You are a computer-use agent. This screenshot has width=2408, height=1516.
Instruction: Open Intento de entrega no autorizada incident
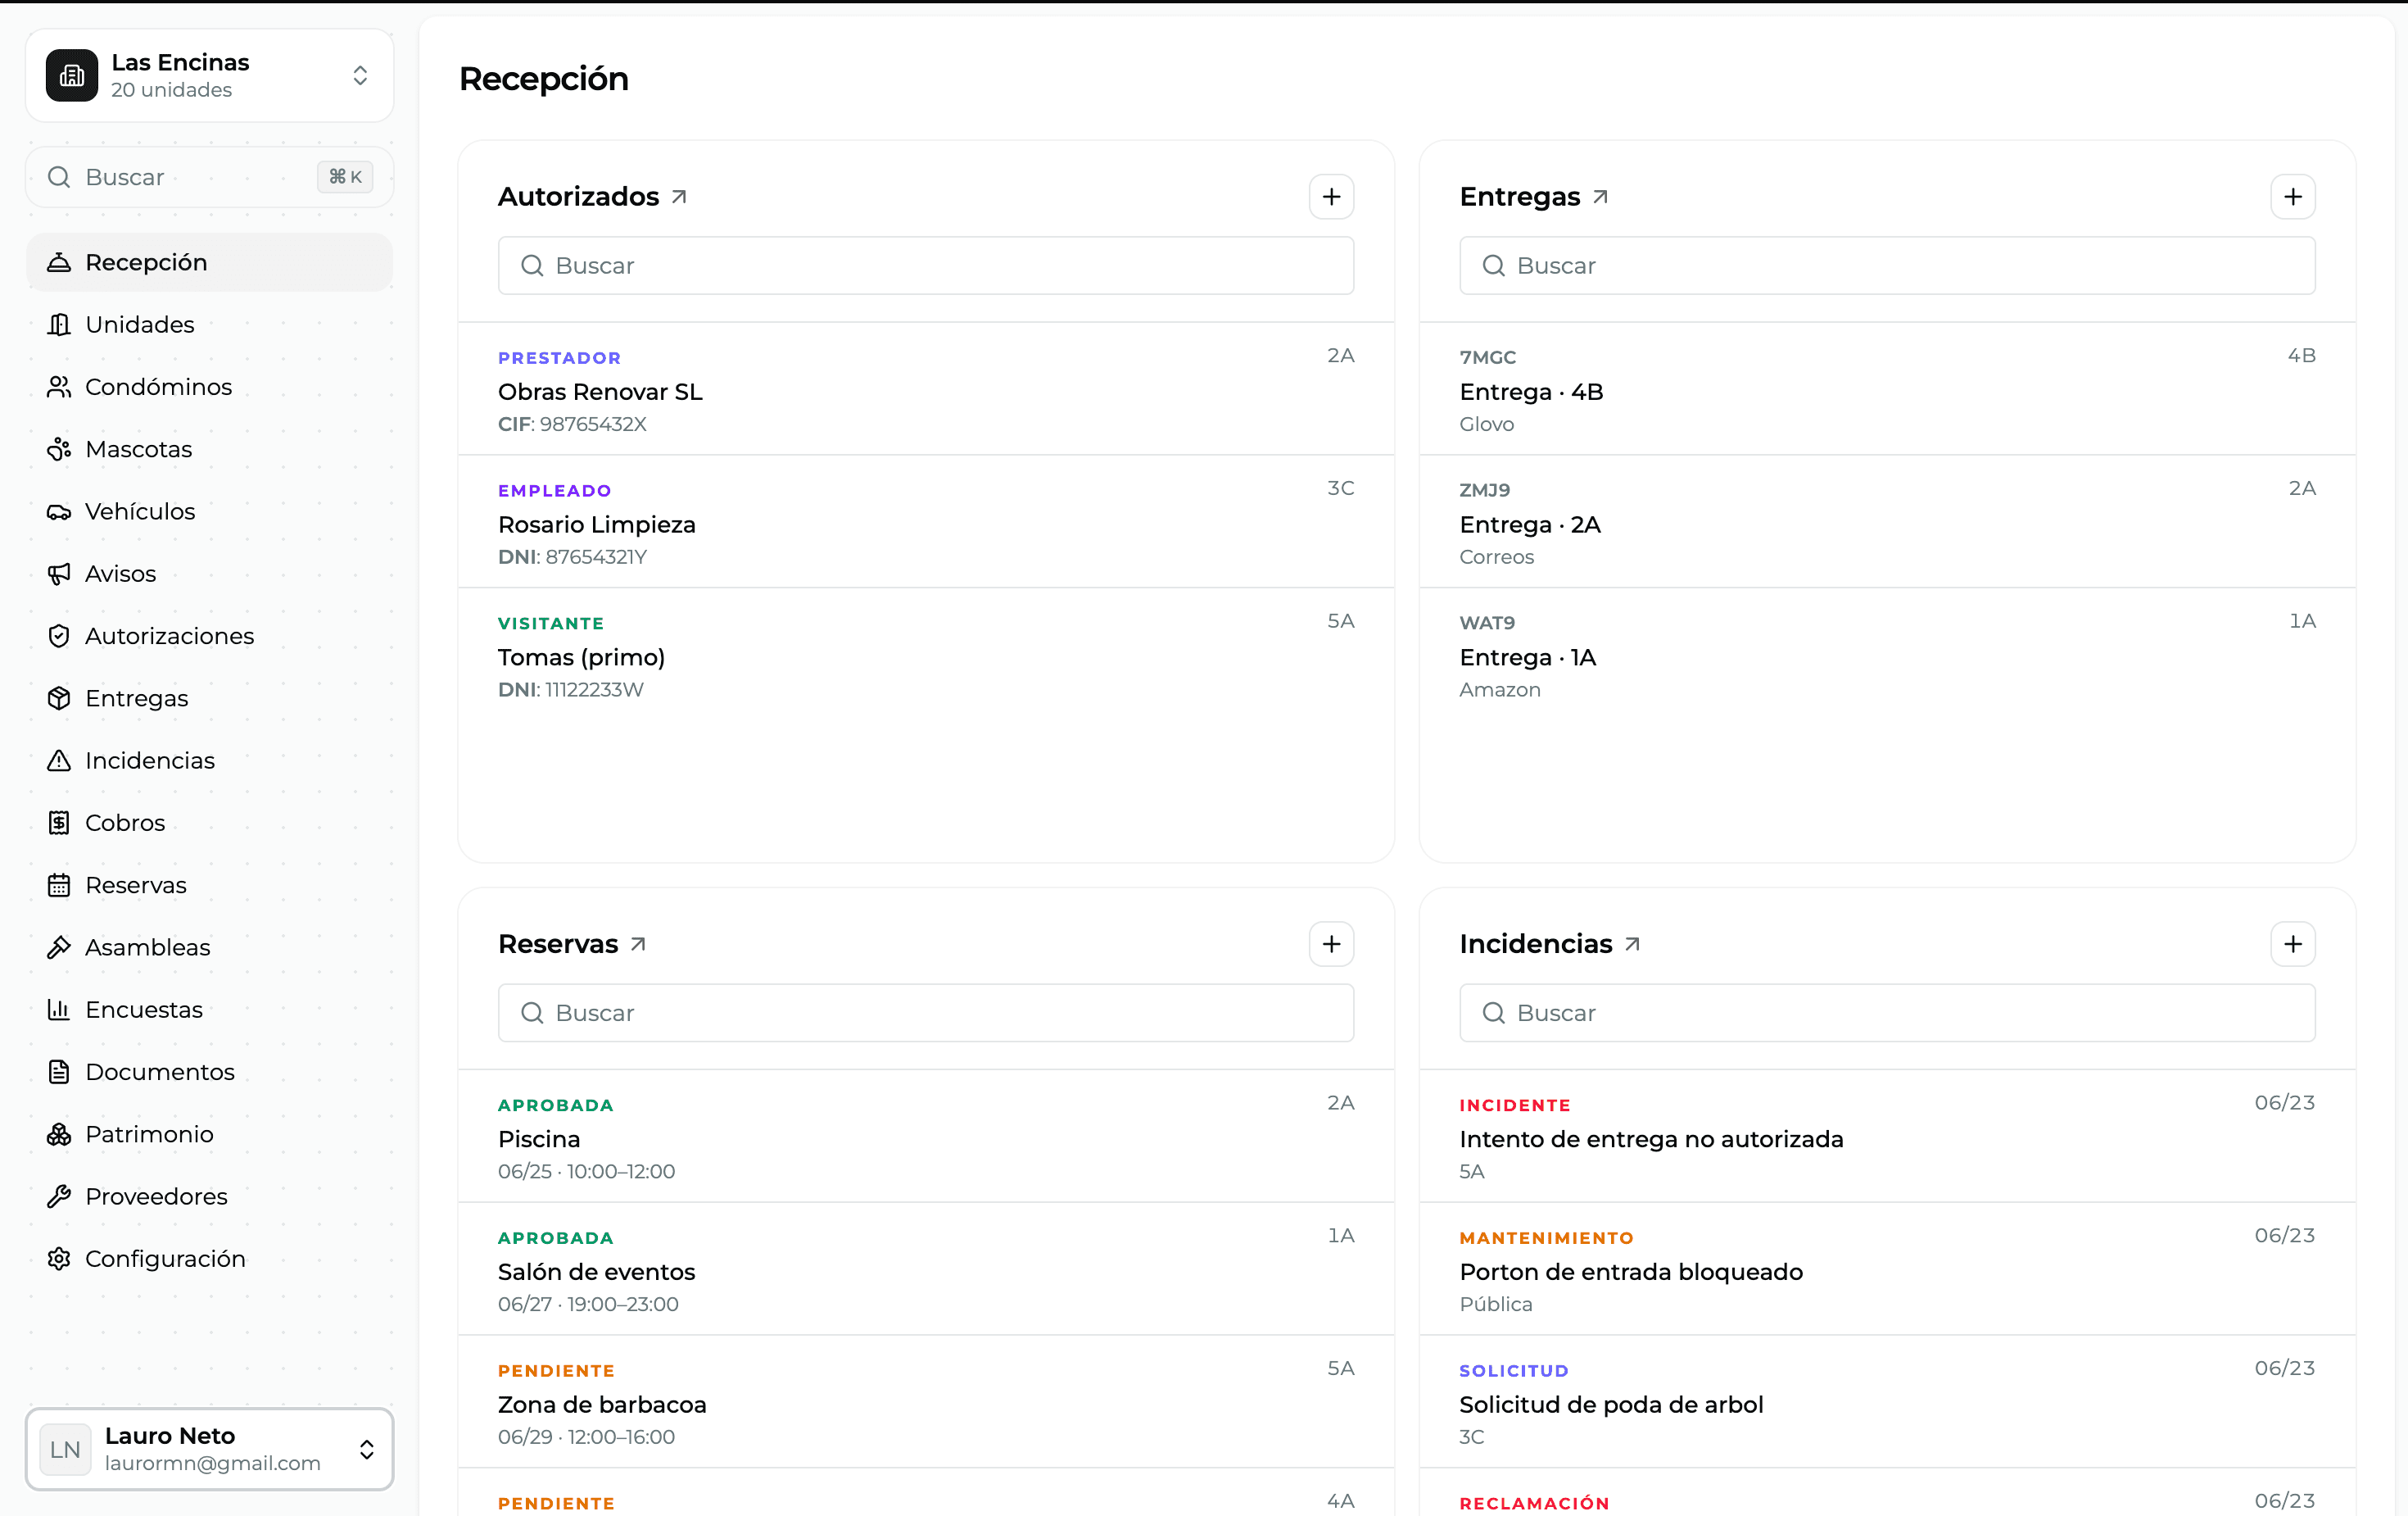[x=1887, y=1137]
